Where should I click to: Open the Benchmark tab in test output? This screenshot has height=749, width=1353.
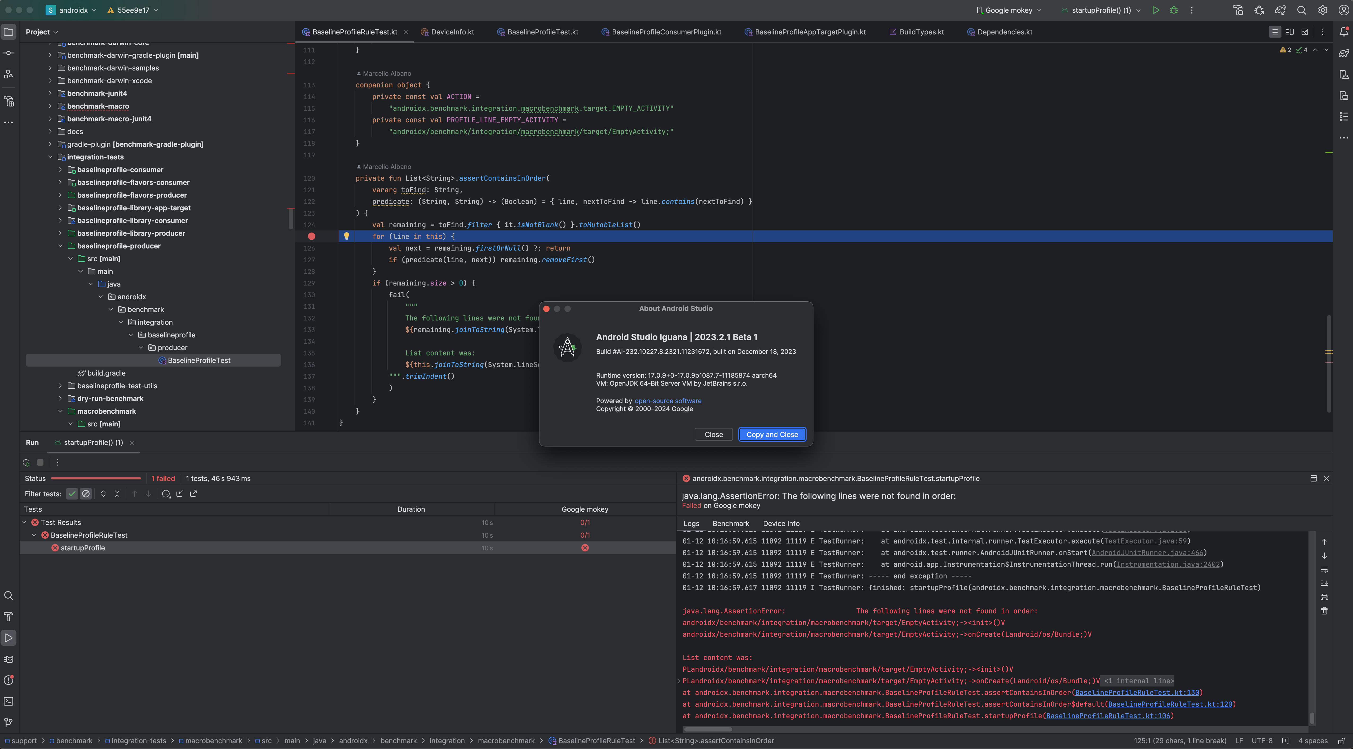[731, 523]
